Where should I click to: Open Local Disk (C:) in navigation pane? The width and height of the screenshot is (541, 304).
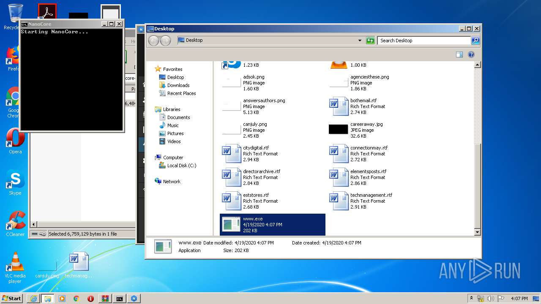click(x=182, y=166)
